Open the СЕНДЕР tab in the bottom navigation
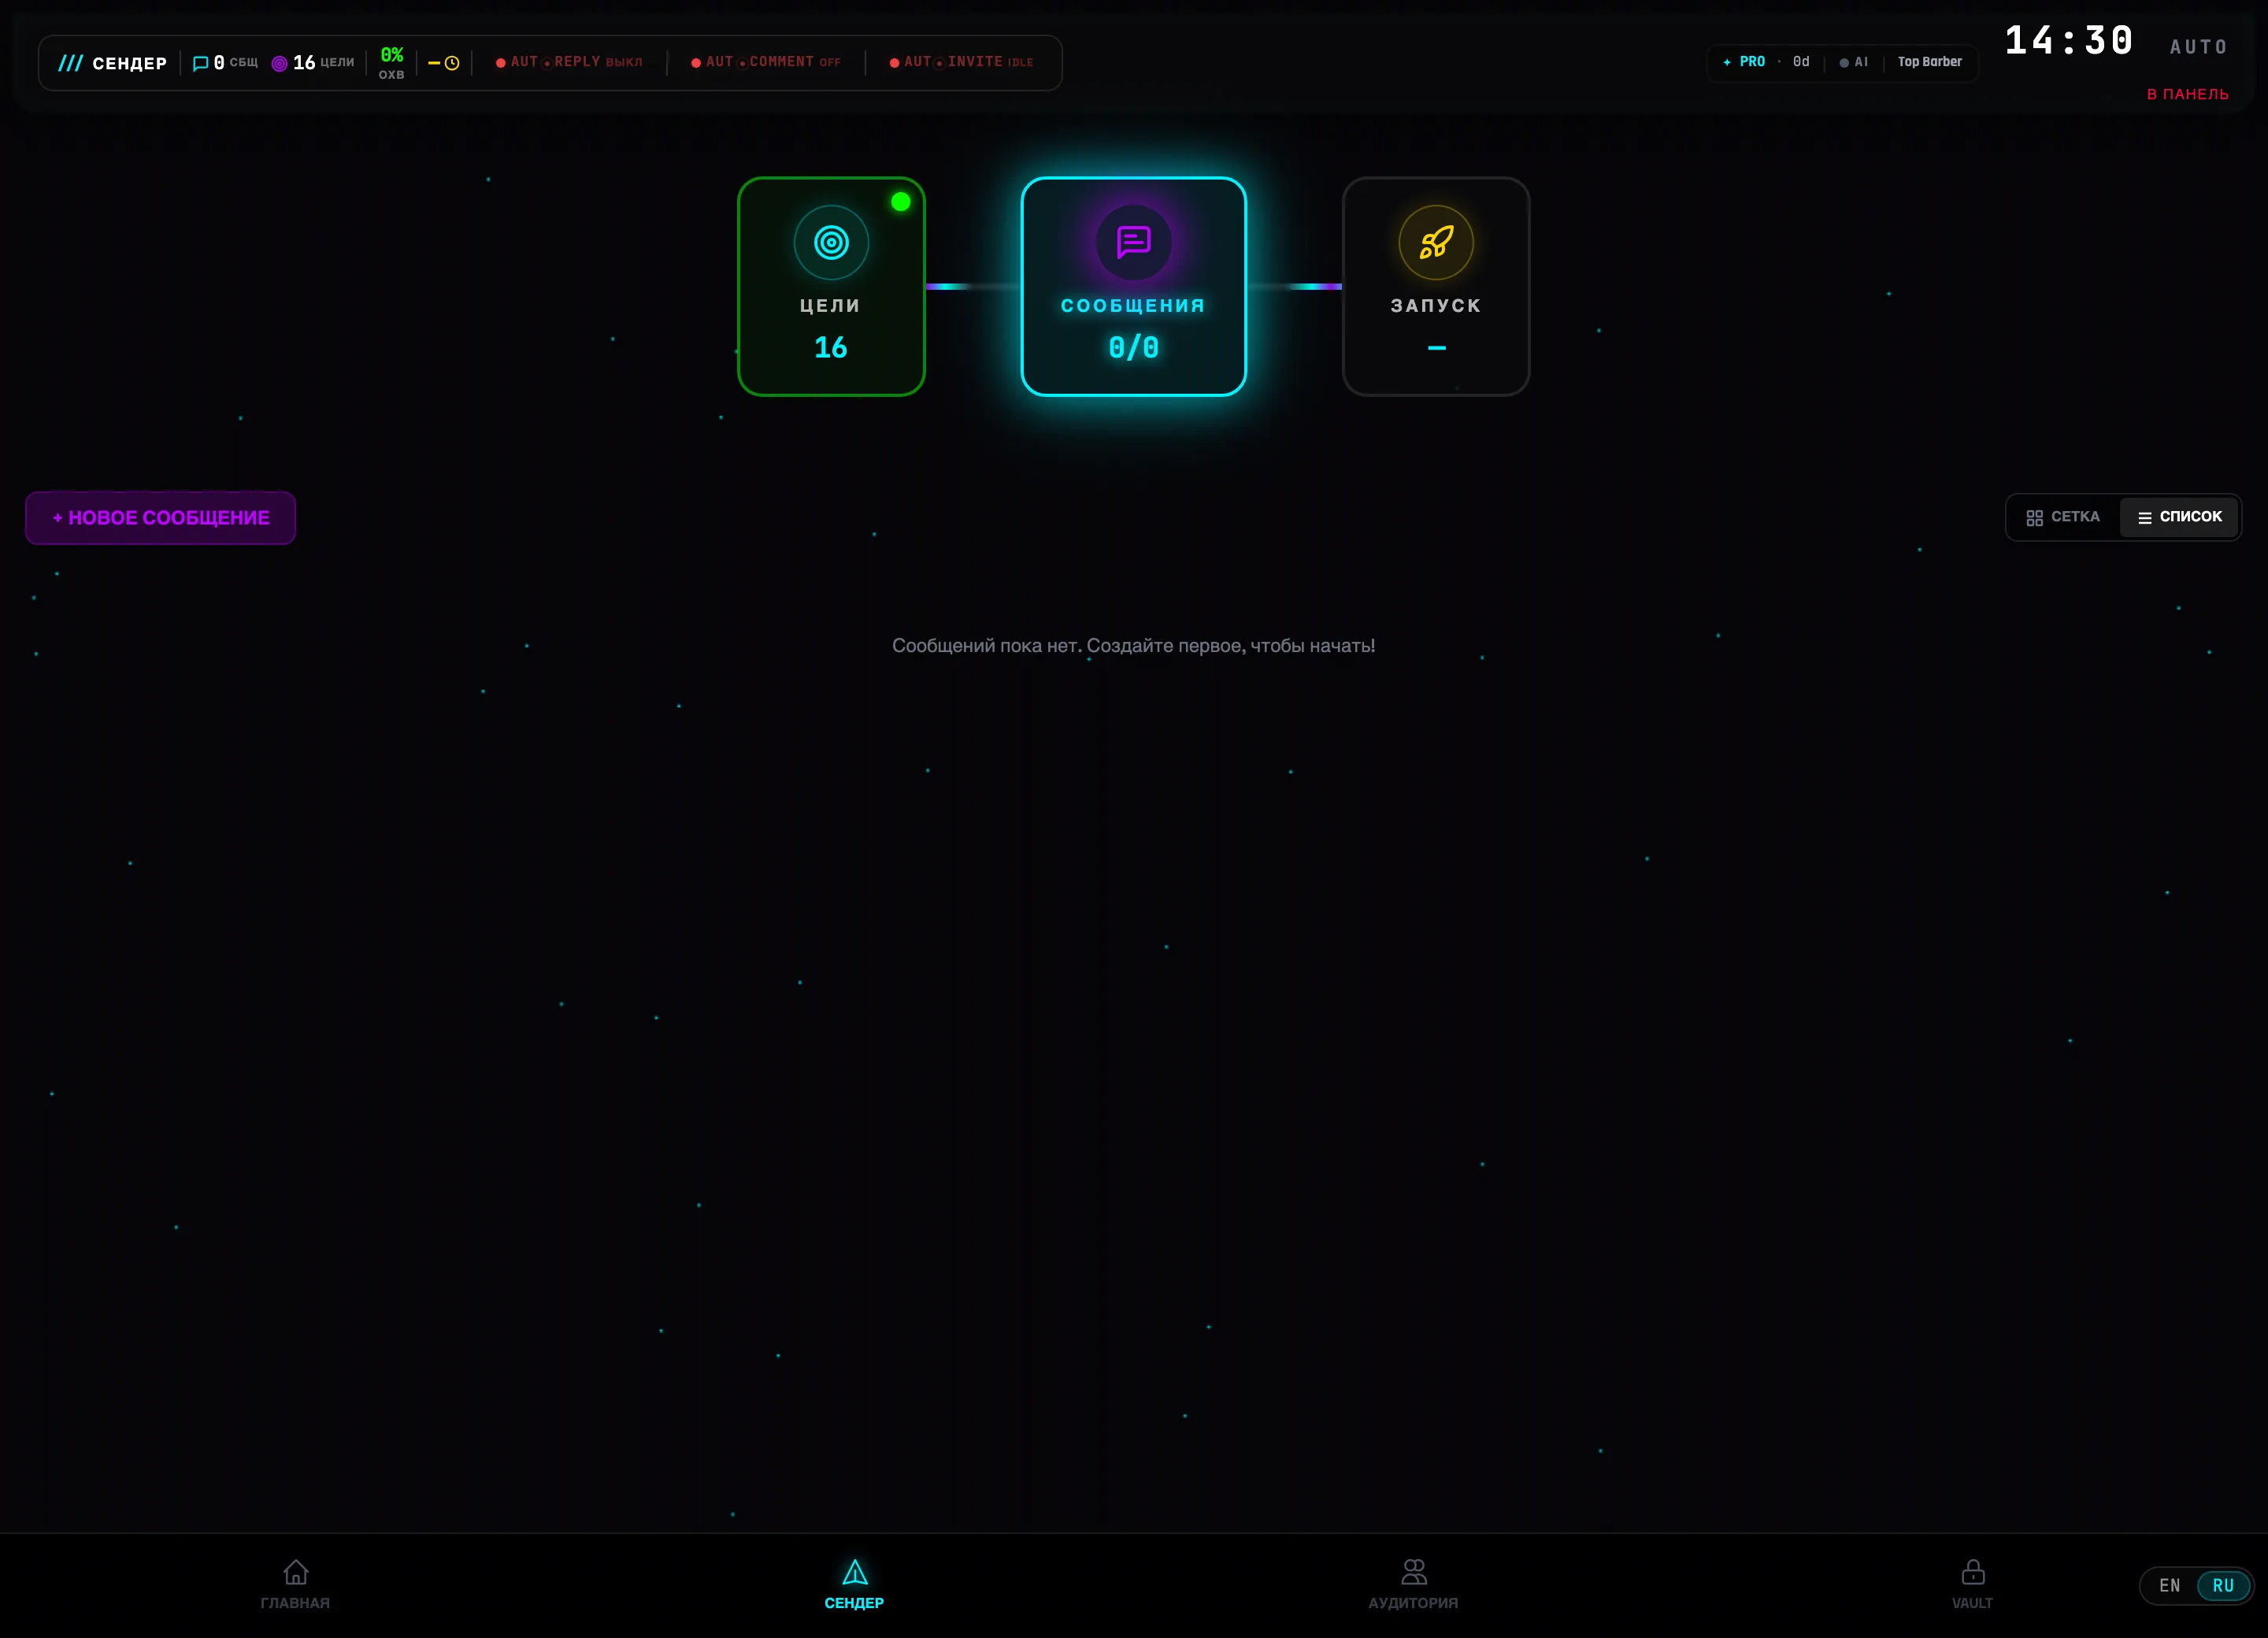The width and height of the screenshot is (2268, 1638). tap(854, 1585)
